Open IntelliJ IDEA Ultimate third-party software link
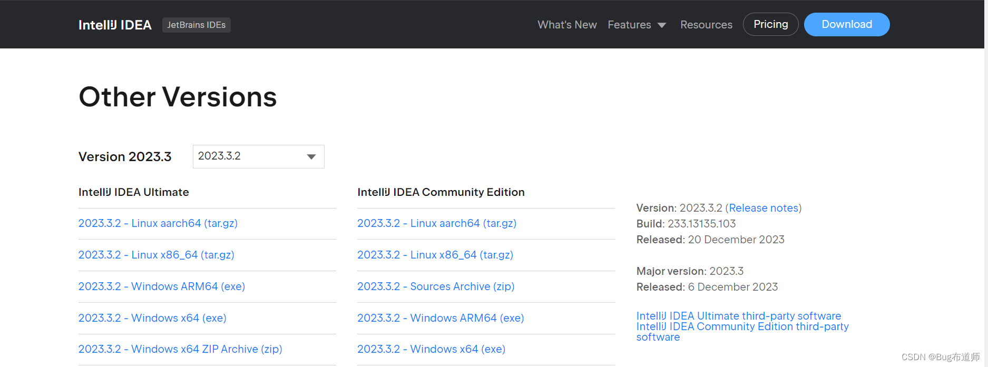 pos(739,316)
